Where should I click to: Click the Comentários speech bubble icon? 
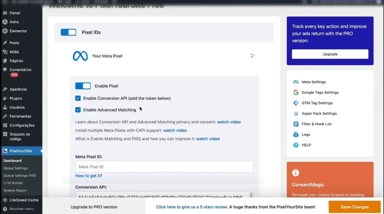click(5, 70)
